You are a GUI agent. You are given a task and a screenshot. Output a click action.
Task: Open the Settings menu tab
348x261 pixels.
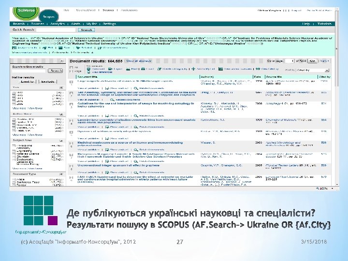(x=109, y=24)
